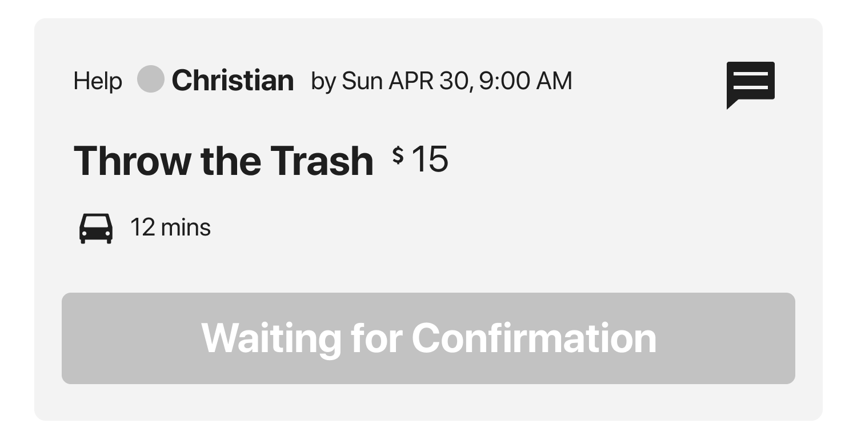Click the dollar sign symbol

pyautogui.click(x=398, y=155)
